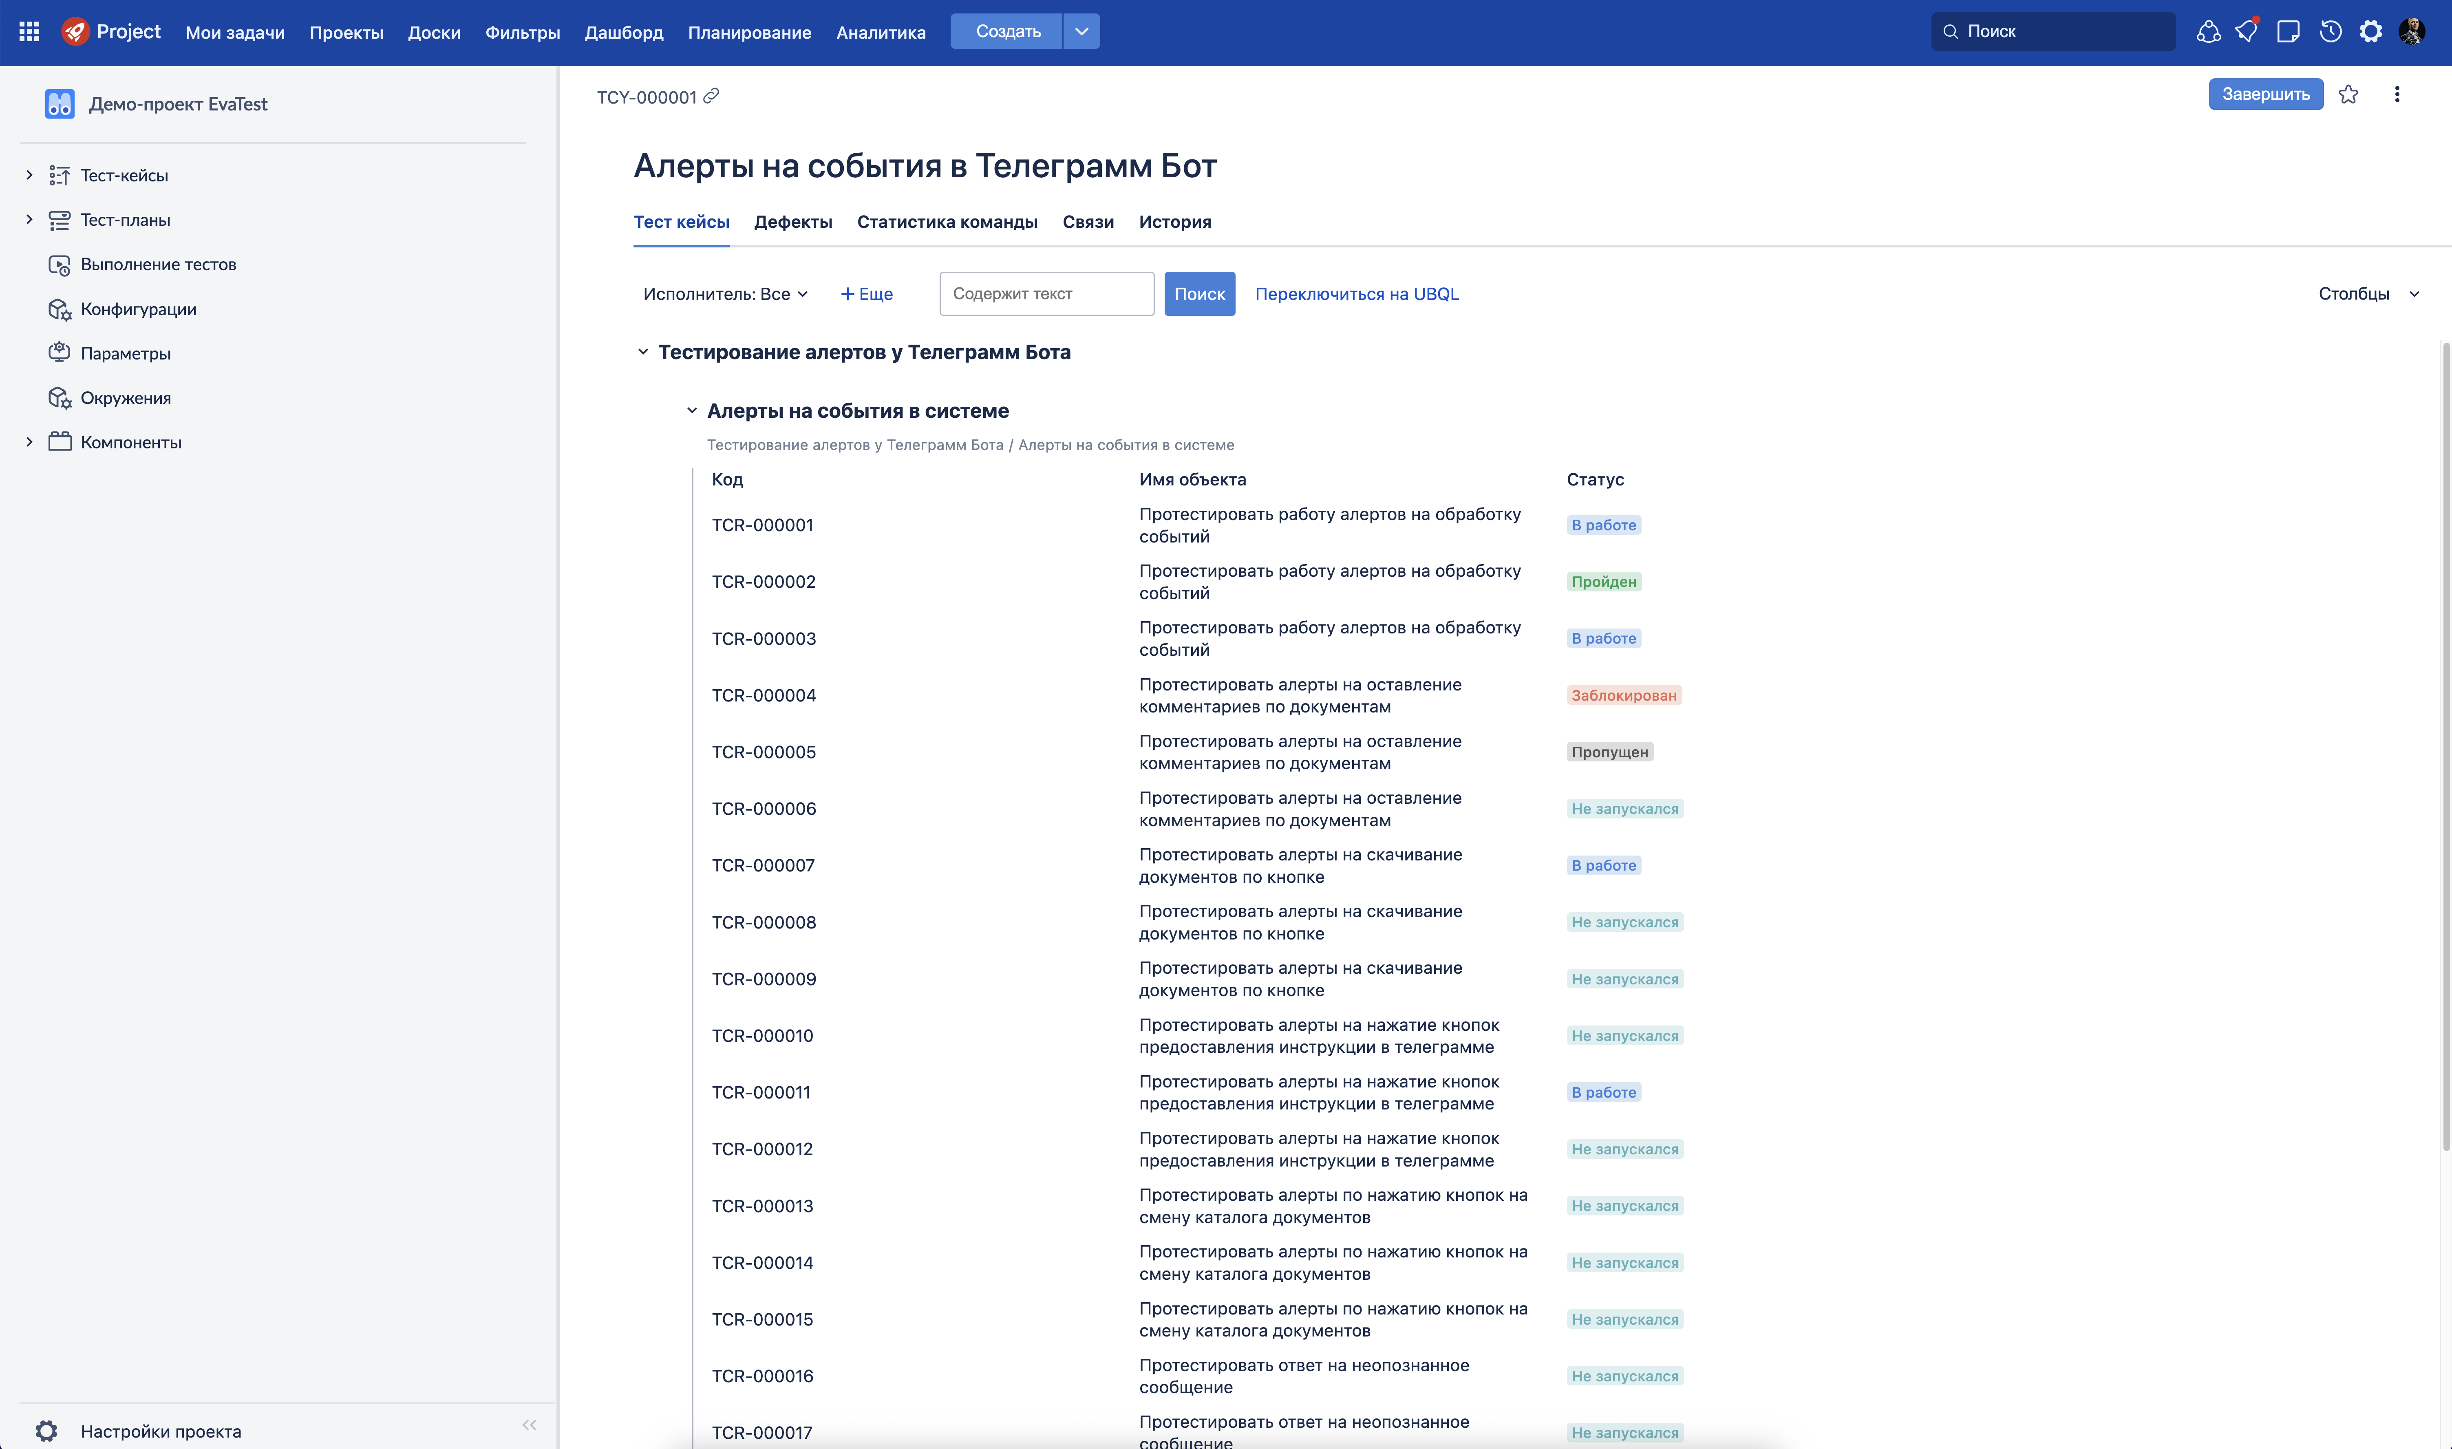Image resolution: width=2452 pixels, height=1449 pixels.
Task: Open the three-dot more actions menu
Action: point(2397,95)
